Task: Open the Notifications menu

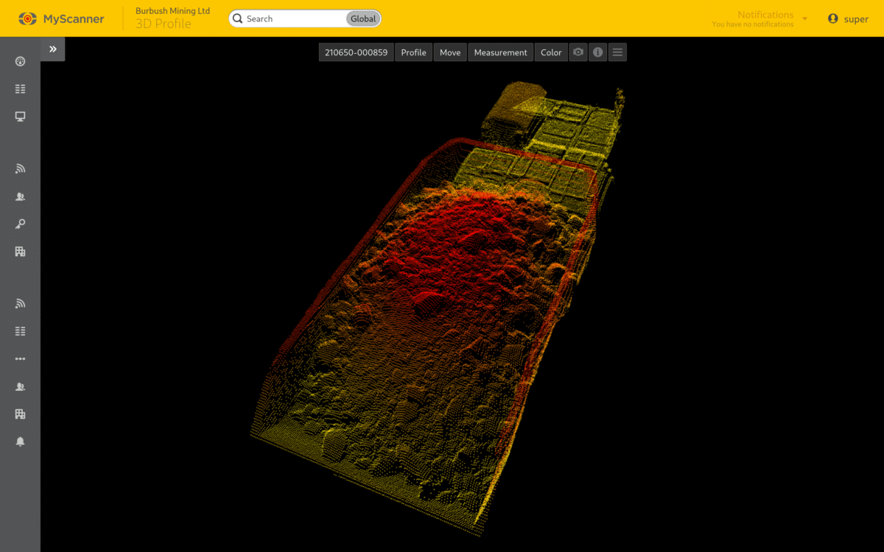Action: coord(766,18)
